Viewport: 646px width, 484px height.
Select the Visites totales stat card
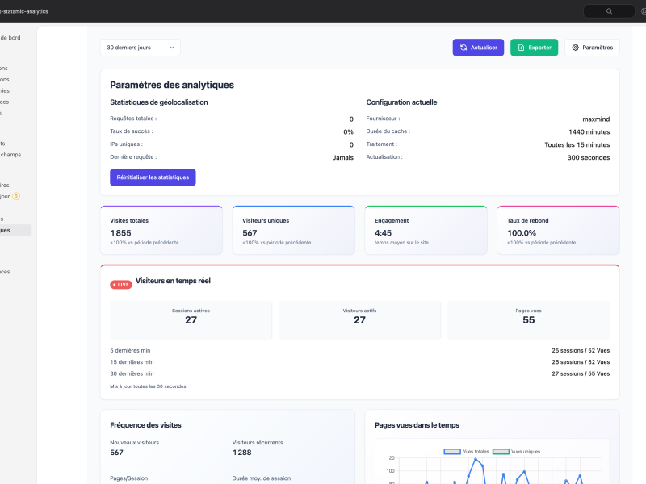tap(161, 230)
